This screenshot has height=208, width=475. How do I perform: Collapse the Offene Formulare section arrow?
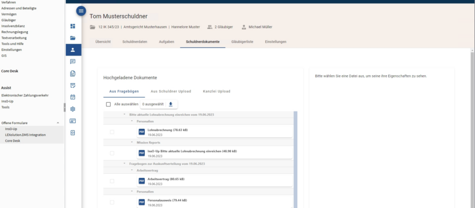(x=58, y=123)
